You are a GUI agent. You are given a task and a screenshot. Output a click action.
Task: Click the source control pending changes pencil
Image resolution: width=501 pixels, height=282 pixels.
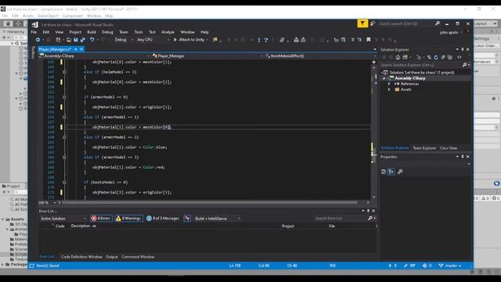[x=405, y=266]
